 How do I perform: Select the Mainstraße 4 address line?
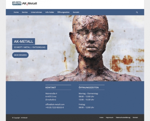point(51,93)
